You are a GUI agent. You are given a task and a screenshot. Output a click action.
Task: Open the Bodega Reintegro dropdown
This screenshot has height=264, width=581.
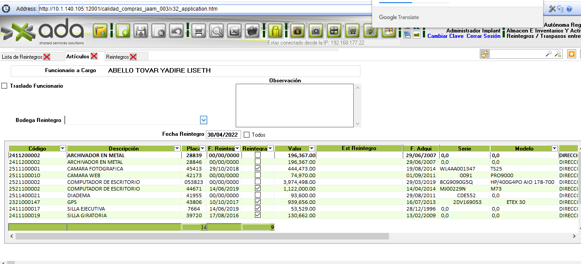pyautogui.click(x=204, y=120)
